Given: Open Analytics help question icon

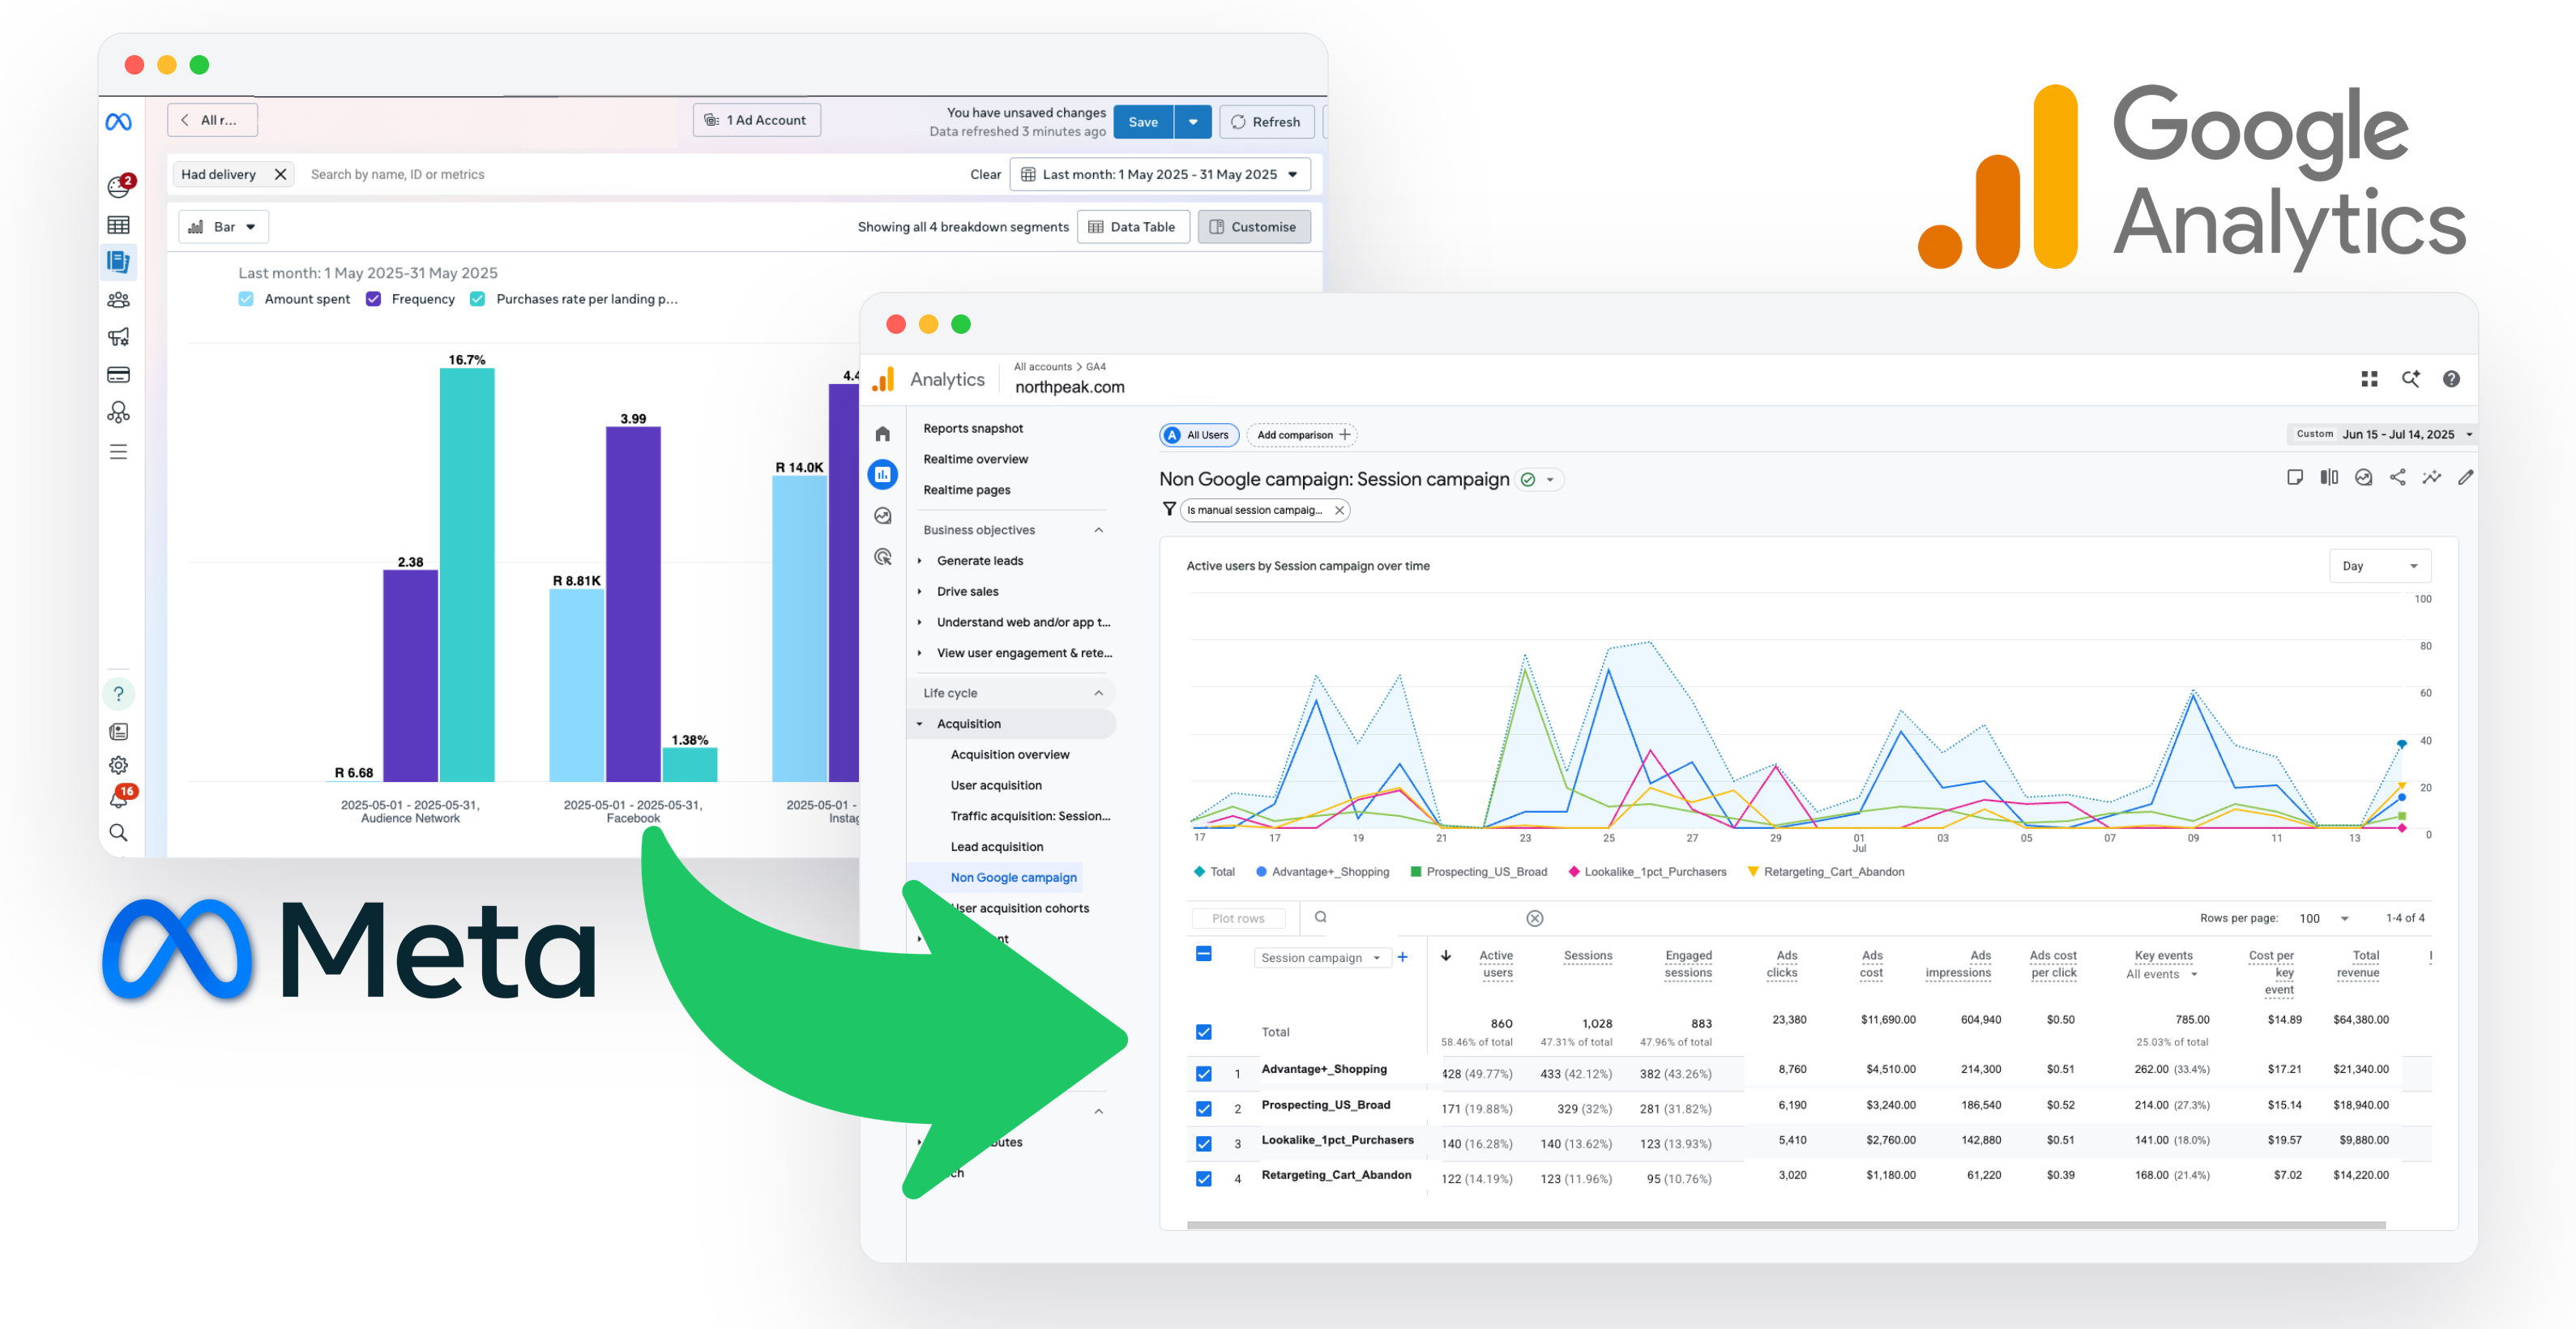Looking at the screenshot, I should point(2451,379).
